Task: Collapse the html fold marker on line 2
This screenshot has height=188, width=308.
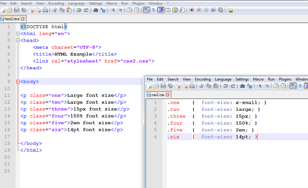Action: point(18,34)
